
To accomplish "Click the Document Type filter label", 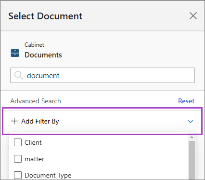I will tap(48, 175).
